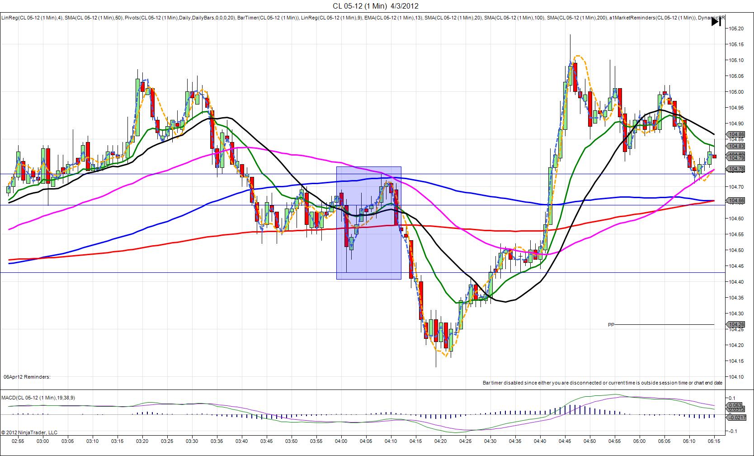Image resolution: width=754 pixels, height=456 pixels.
Task: Click the 05:15 time axis label
Action: pos(714,441)
